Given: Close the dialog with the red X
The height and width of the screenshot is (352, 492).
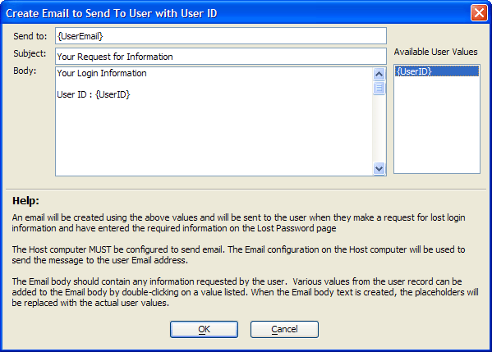Looking at the screenshot, I should [x=479, y=13].
